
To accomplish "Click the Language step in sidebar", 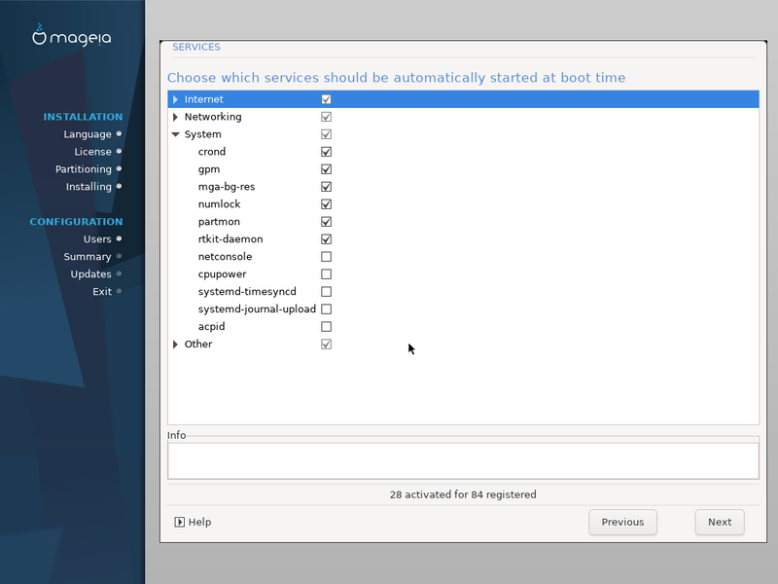I will [88, 134].
